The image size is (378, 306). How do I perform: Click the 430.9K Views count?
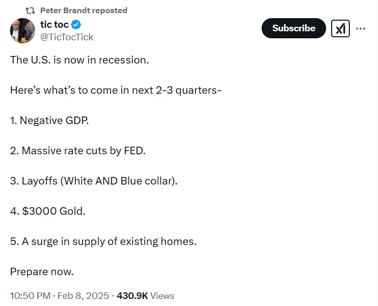click(145, 296)
